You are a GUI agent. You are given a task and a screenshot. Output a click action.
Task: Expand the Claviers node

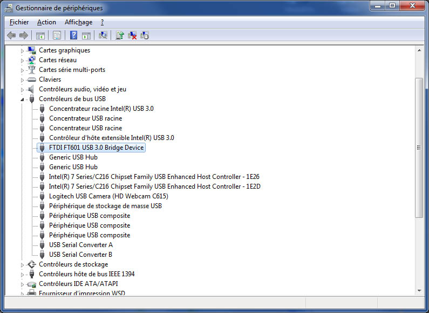[x=23, y=80]
